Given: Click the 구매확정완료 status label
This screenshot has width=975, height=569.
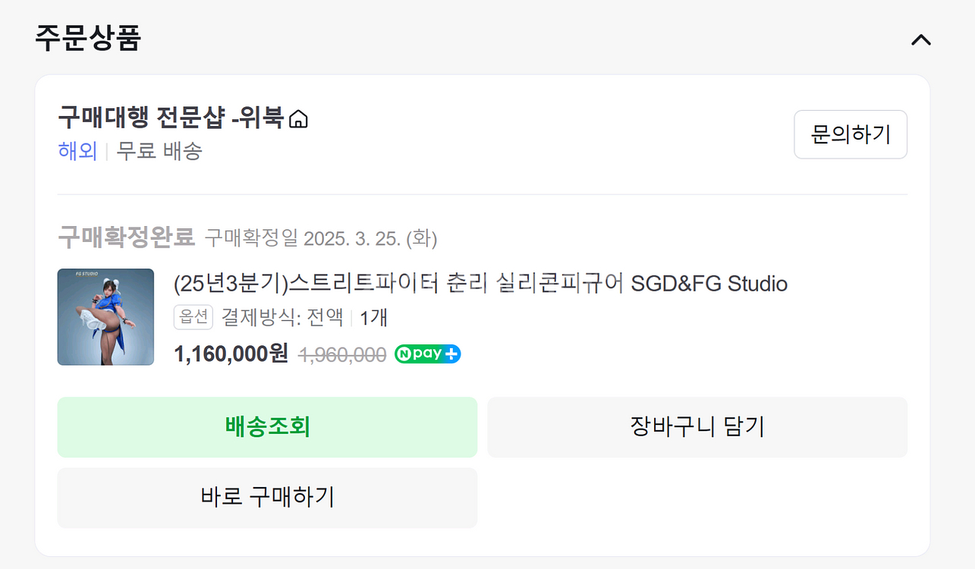Looking at the screenshot, I should [x=127, y=237].
